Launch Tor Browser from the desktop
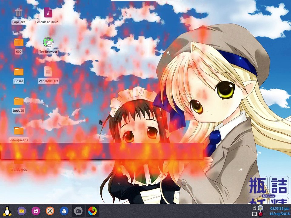 pos(48,42)
